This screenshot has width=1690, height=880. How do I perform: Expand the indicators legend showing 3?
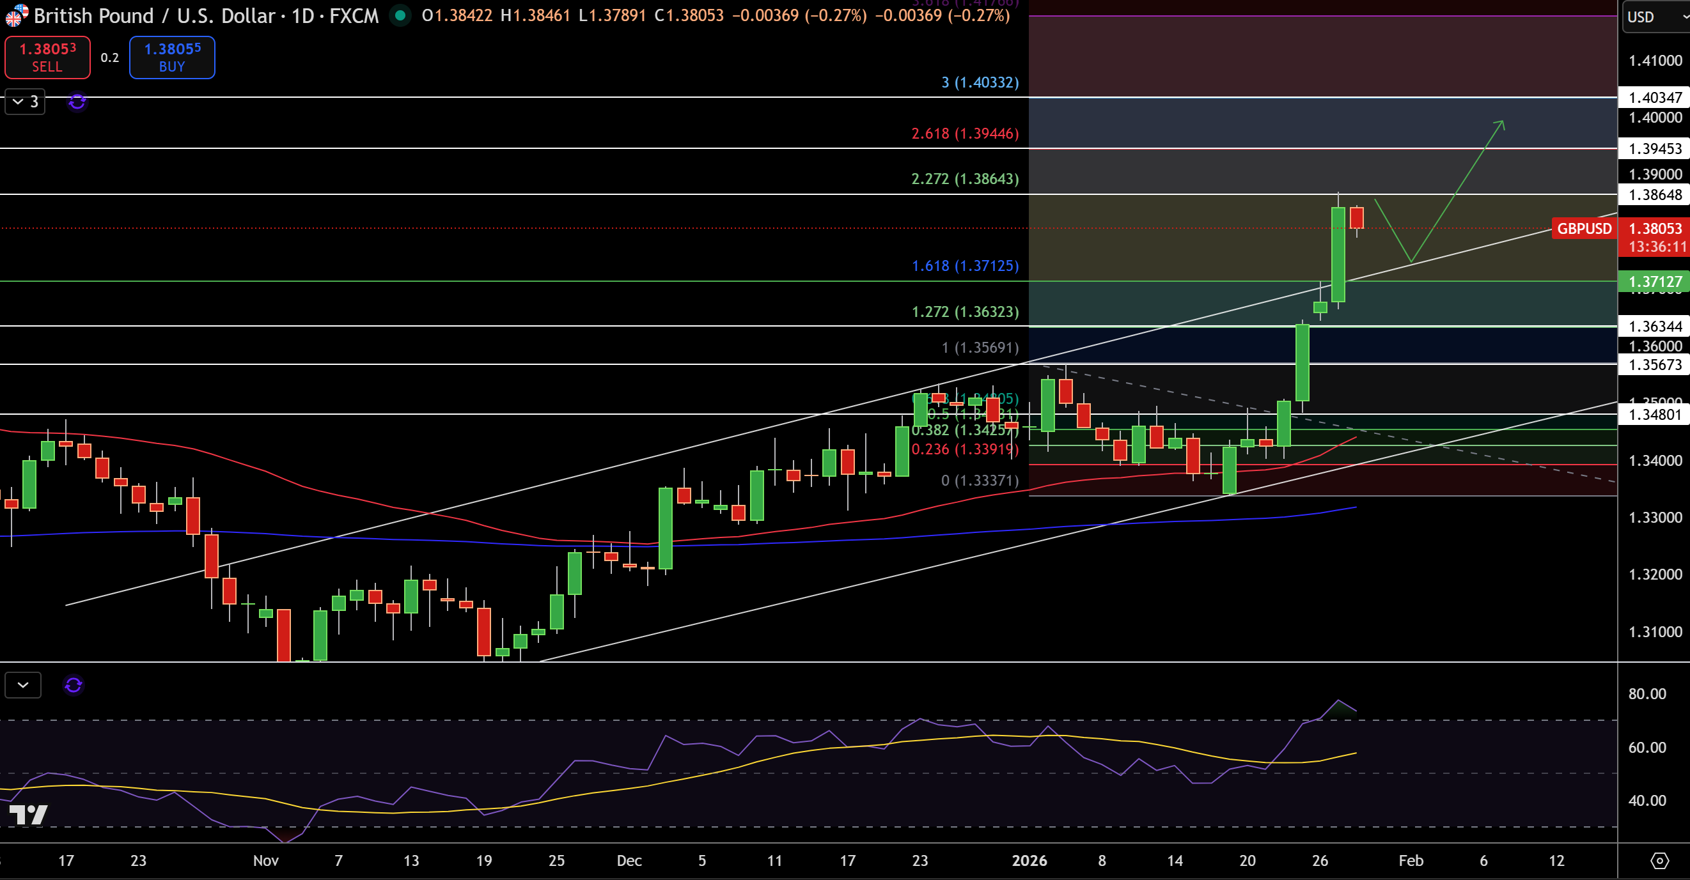[25, 102]
